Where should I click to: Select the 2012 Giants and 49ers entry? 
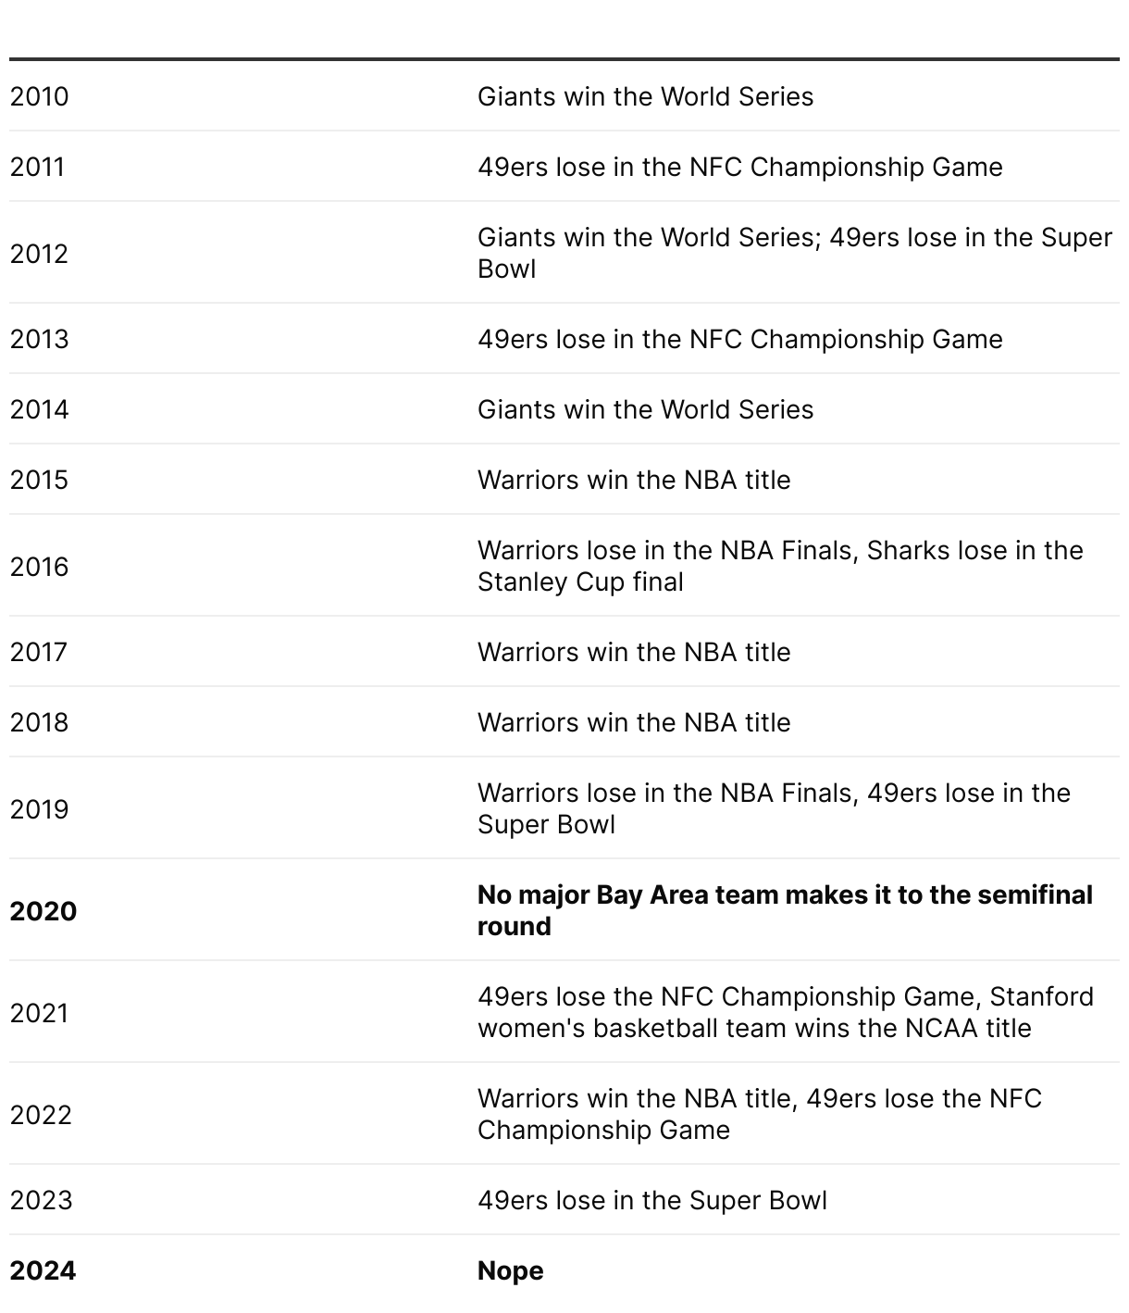[795, 253]
